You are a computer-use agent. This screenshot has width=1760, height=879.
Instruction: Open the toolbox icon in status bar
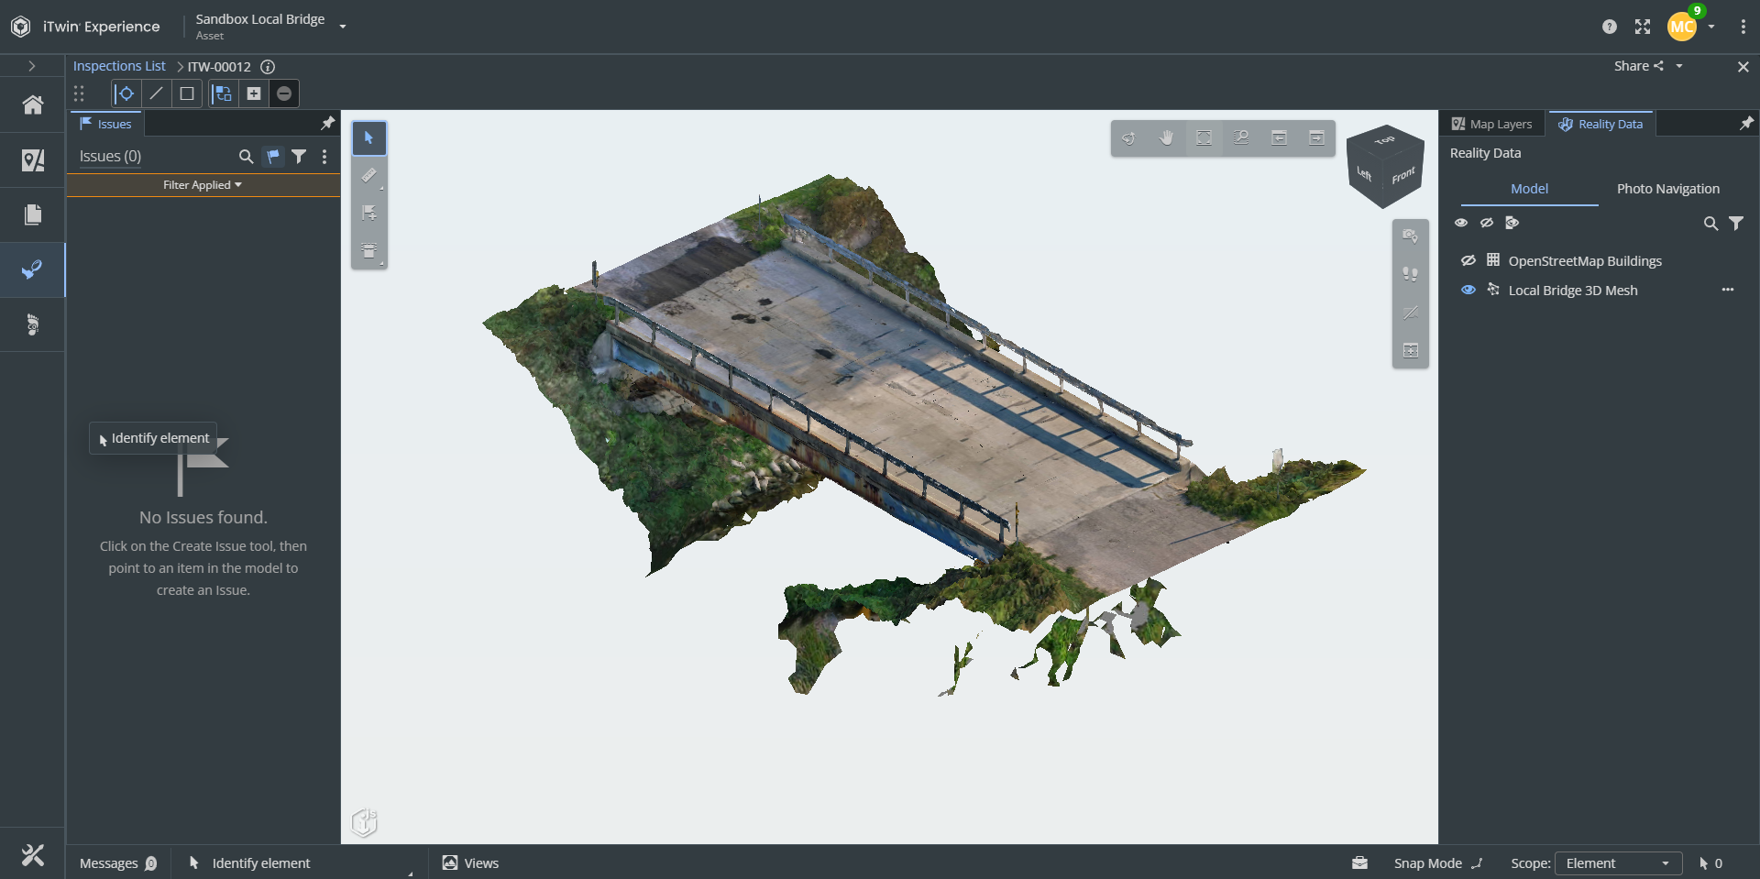point(1360,863)
